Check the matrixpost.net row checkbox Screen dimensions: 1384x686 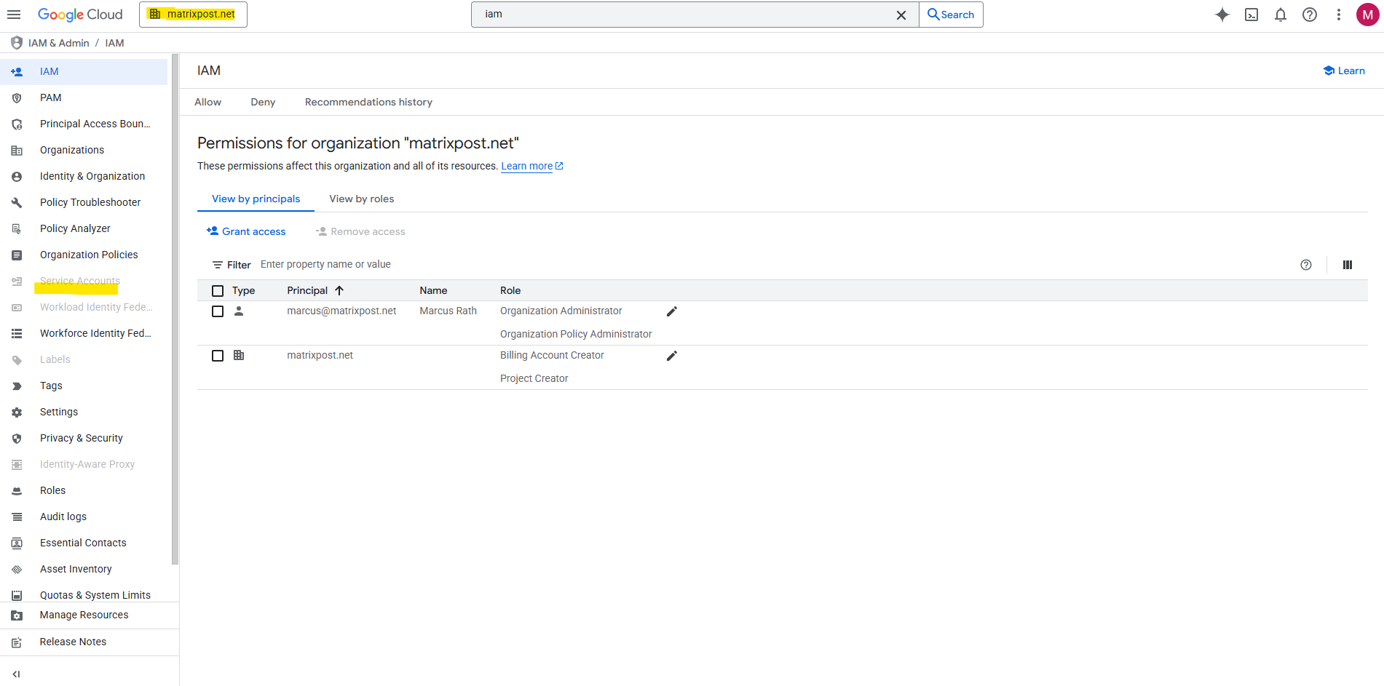point(218,356)
